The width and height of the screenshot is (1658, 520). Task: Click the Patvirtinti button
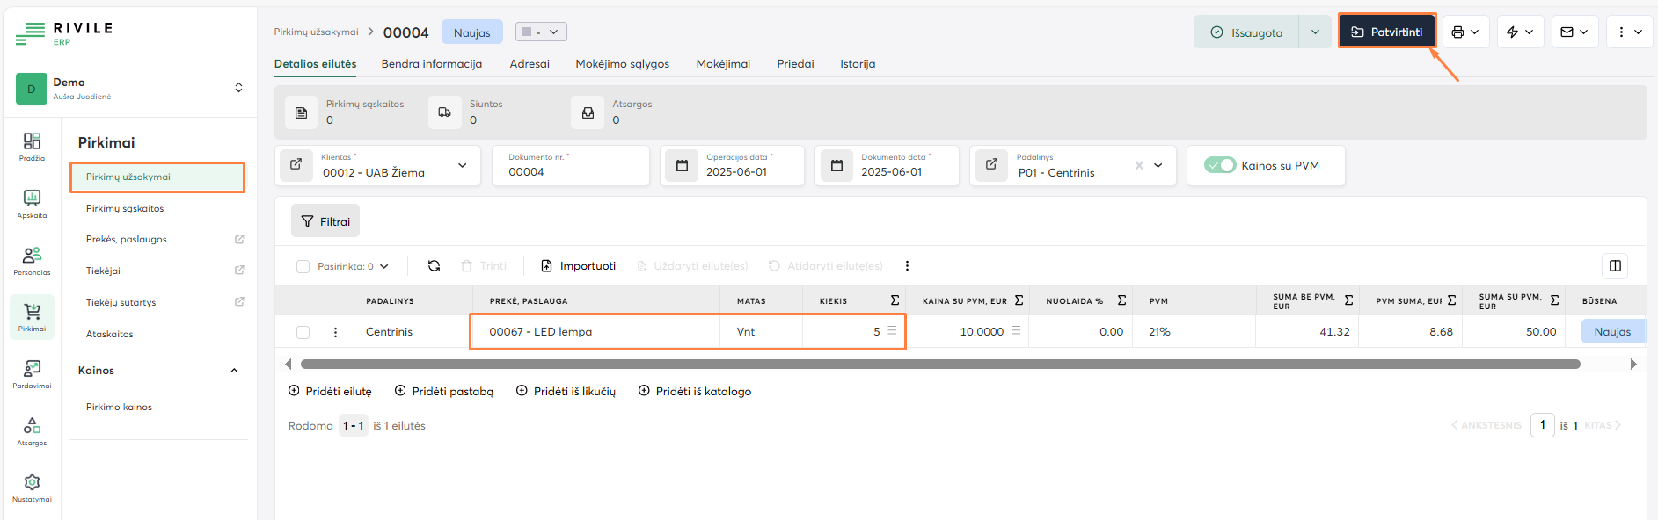point(1386,32)
